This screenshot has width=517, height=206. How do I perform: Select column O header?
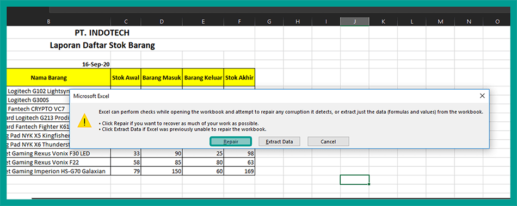(x=497, y=21)
